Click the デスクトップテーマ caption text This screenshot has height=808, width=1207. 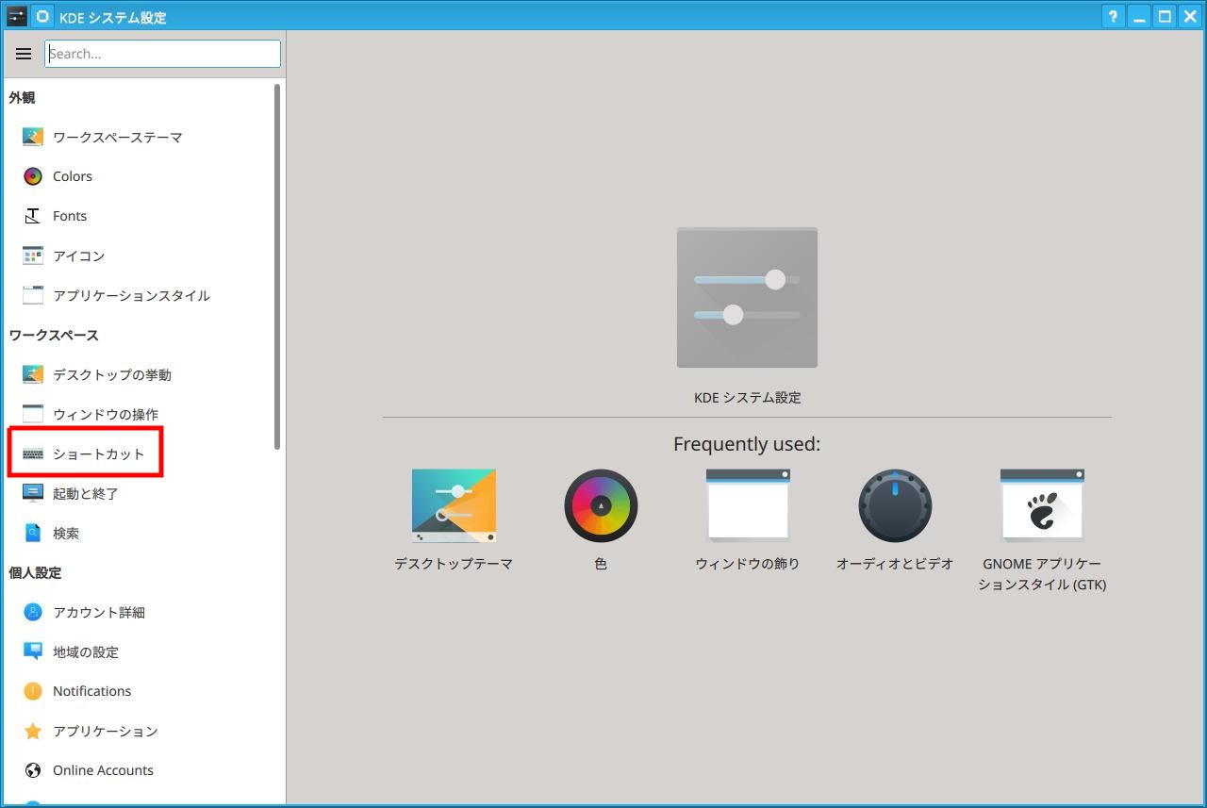[454, 564]
